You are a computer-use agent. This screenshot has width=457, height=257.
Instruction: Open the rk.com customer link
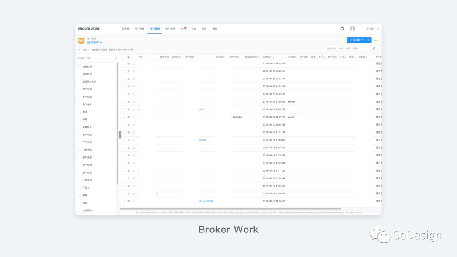tap(203, 140)
